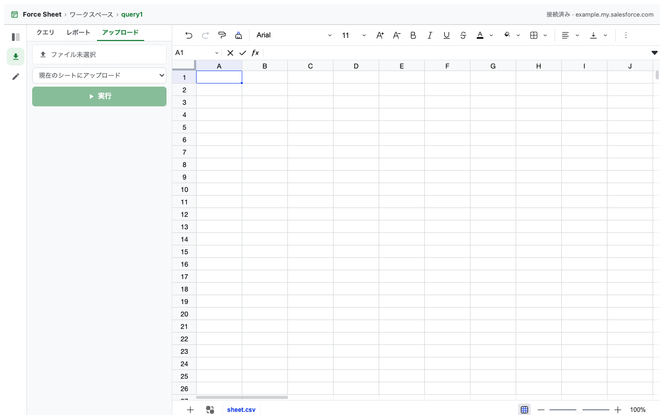Redo the last action
This screenshot has width=664, height=415.
click(205, 35)
